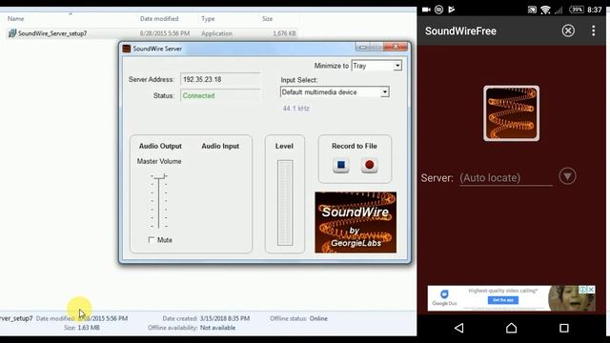Tap the Android home navigation button
The image size is (610, 343).
[511, 328]
